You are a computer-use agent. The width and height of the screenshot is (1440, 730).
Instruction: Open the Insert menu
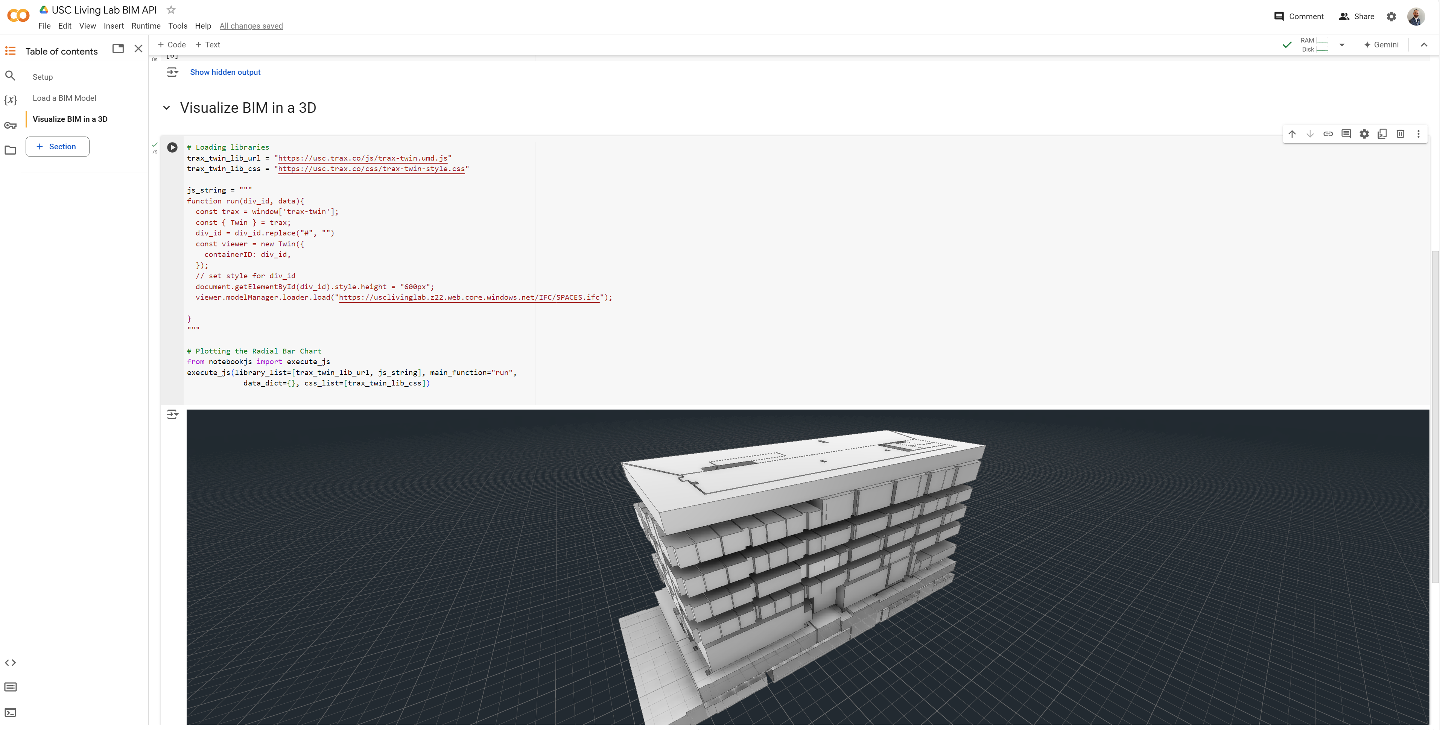(114, 26)
